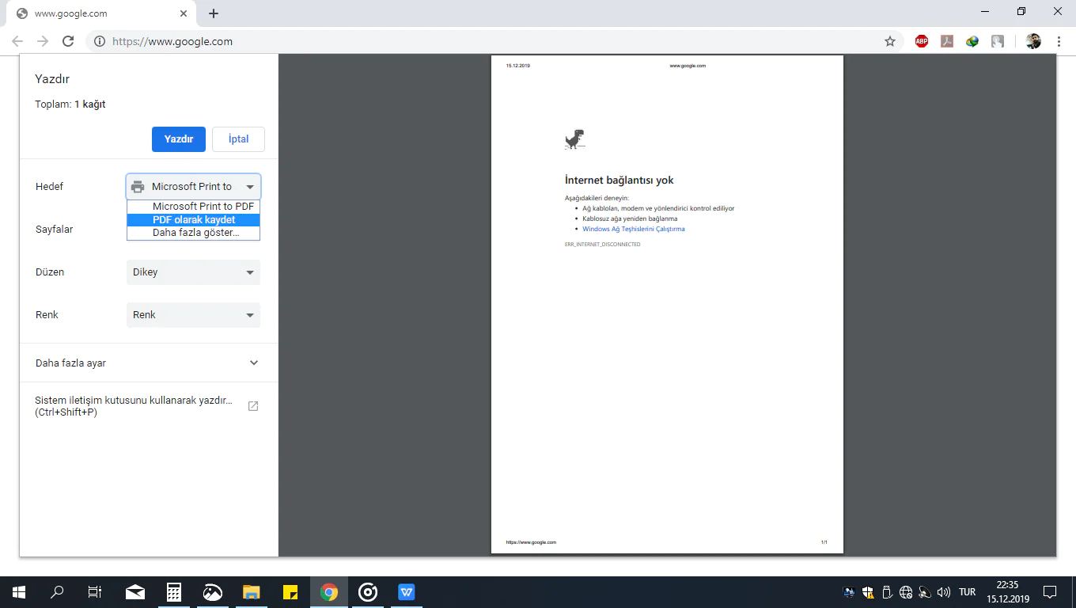Open Sticky Notes from the taskbar
1076x608 pixels.
tap(290, 592)
